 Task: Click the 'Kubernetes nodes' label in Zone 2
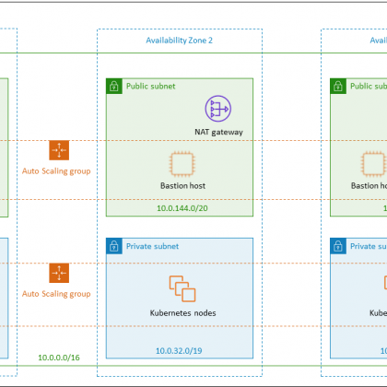point(182,313)
